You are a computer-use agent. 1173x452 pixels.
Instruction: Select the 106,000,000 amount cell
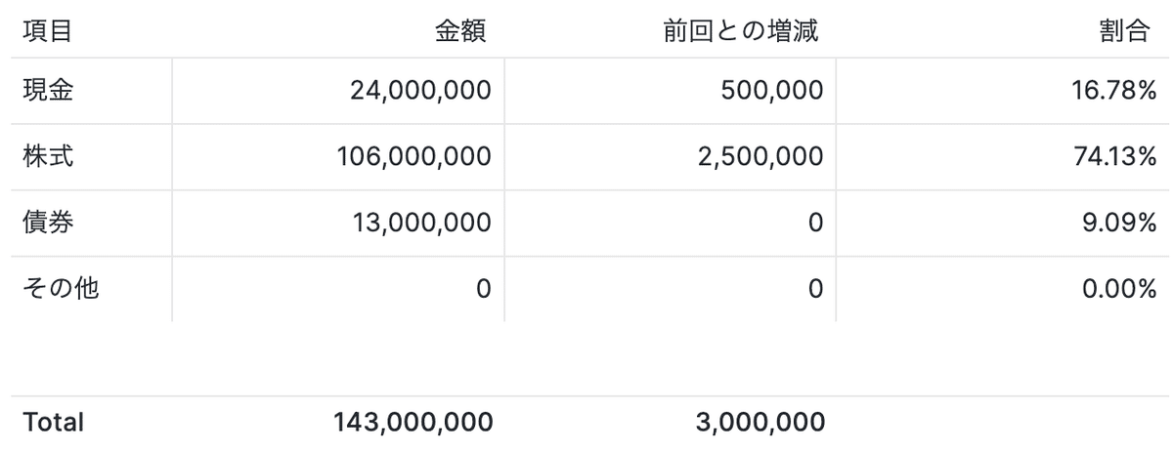click(413, 156)
